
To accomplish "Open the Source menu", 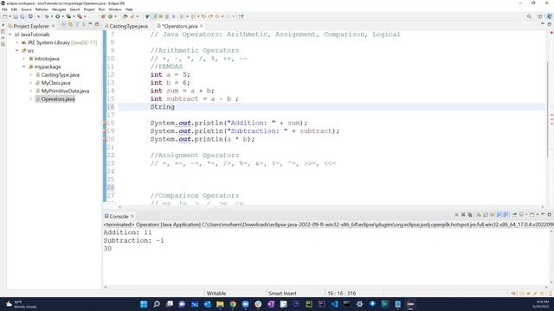I will (x=26, y=10).
